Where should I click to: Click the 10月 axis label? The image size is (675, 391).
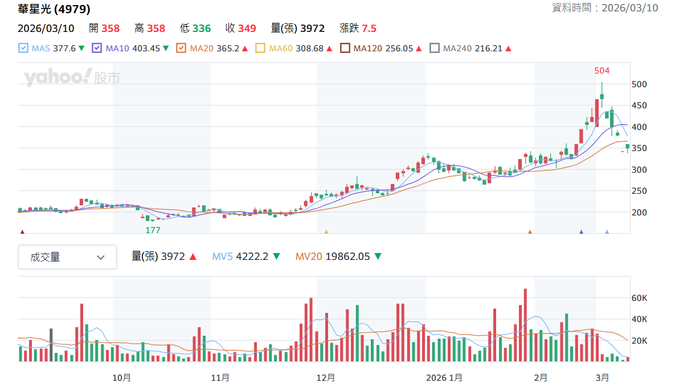tap(122, 378)
